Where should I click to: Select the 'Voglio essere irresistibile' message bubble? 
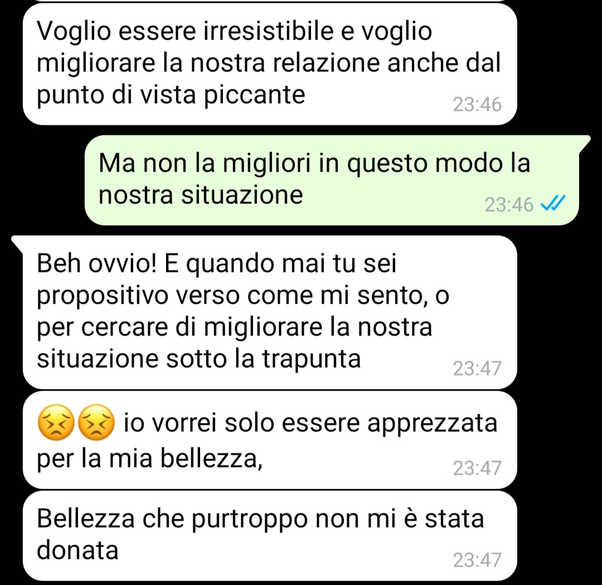[270, 65]
